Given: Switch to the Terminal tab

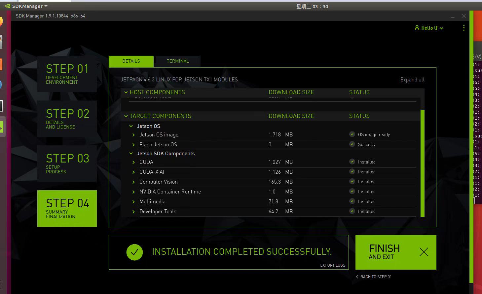Looking at the screenshot, I should pos(178,61).
